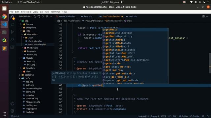211x118 pixels.
Task: Select getMediaCollection suggestion
Action: (x=135, y=33)
